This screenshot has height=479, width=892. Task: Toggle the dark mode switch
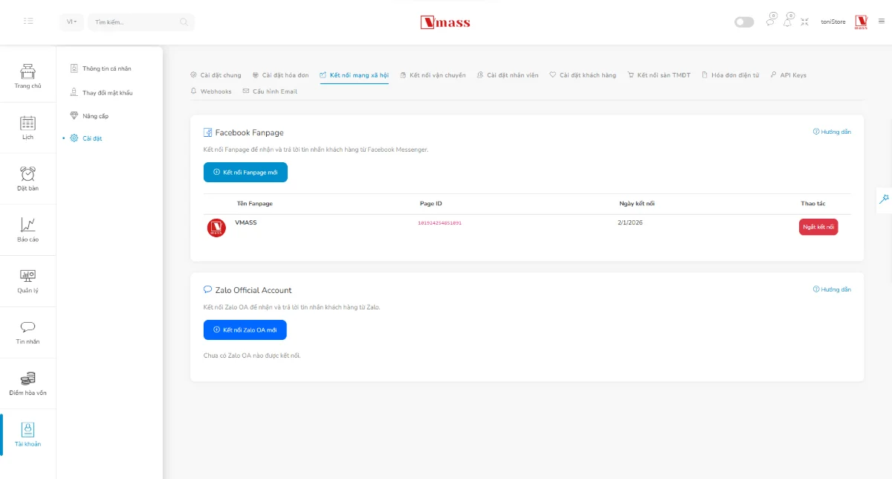[743, 22]
